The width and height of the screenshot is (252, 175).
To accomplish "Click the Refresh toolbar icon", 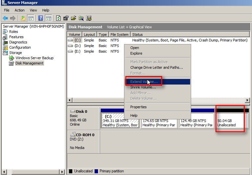I will pos(58,18).
